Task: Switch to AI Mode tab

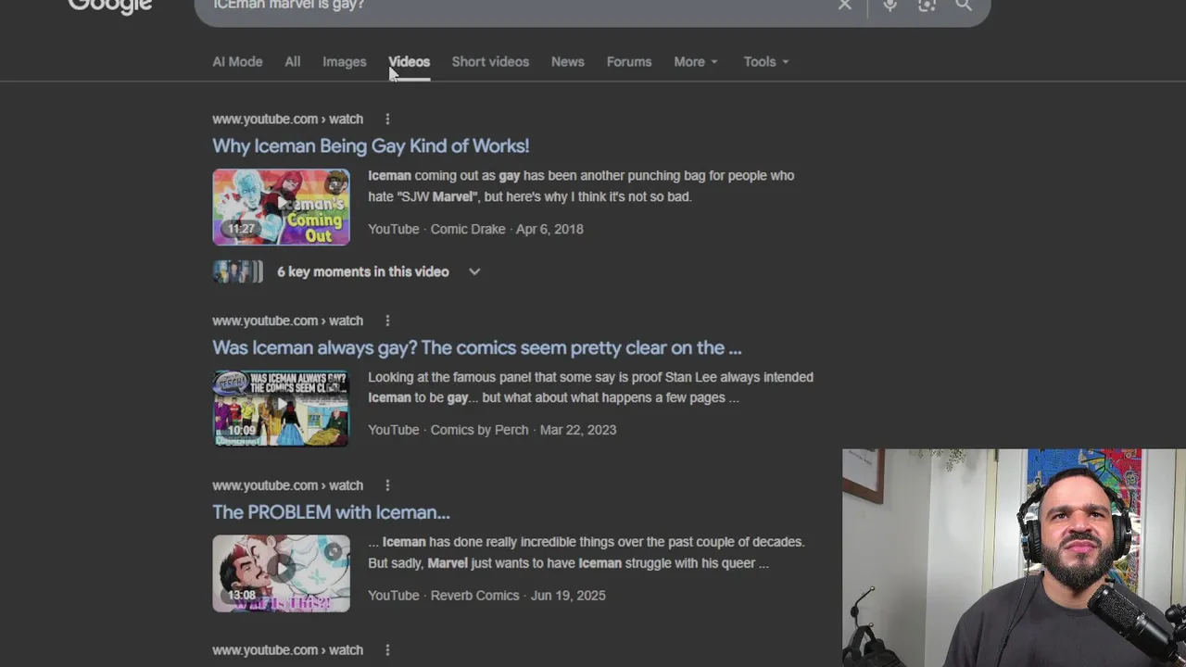Action: 237,61
